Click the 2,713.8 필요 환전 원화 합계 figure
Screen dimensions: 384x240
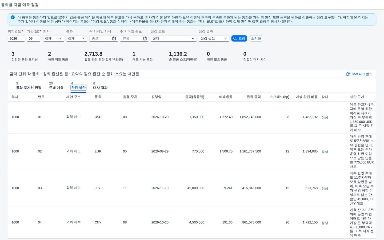click(93, 54)
